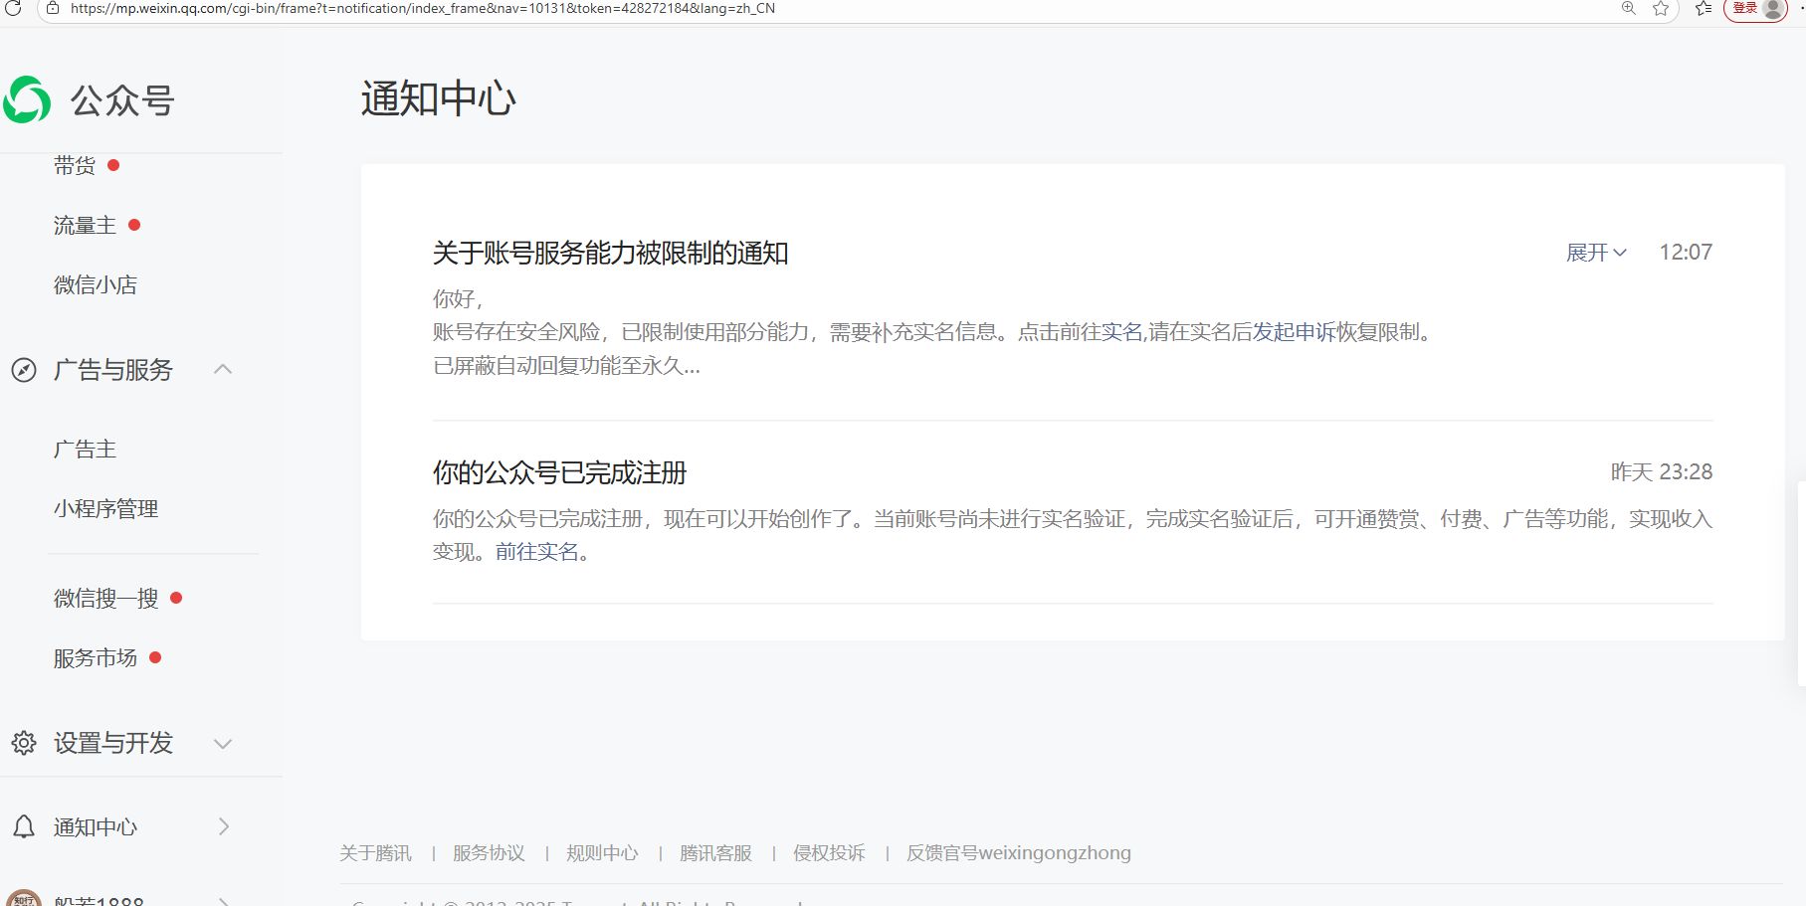This screenshot has height=906, width=1806.
Task: Click the gear icon beside 设置与开发
Action: click(x=24, y=743)
